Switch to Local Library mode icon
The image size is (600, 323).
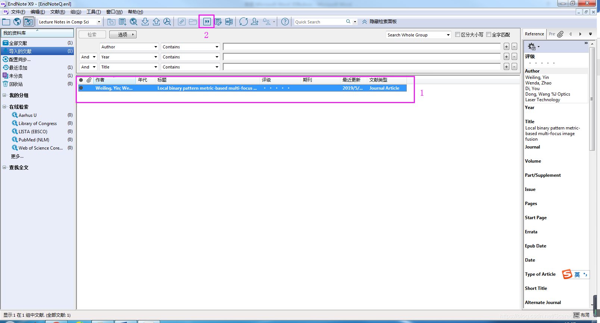(x=6, y=22)
